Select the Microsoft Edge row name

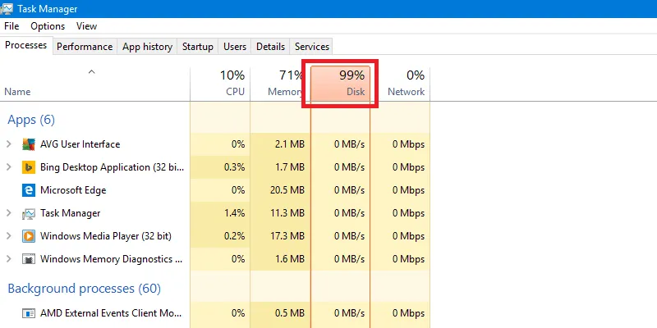pos(73,190)
